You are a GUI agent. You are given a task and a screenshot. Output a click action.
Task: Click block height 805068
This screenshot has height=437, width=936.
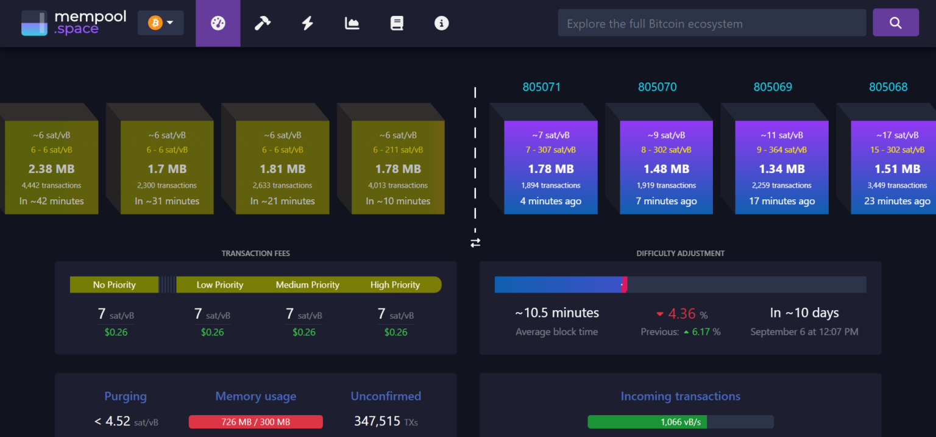pos(888,87)
